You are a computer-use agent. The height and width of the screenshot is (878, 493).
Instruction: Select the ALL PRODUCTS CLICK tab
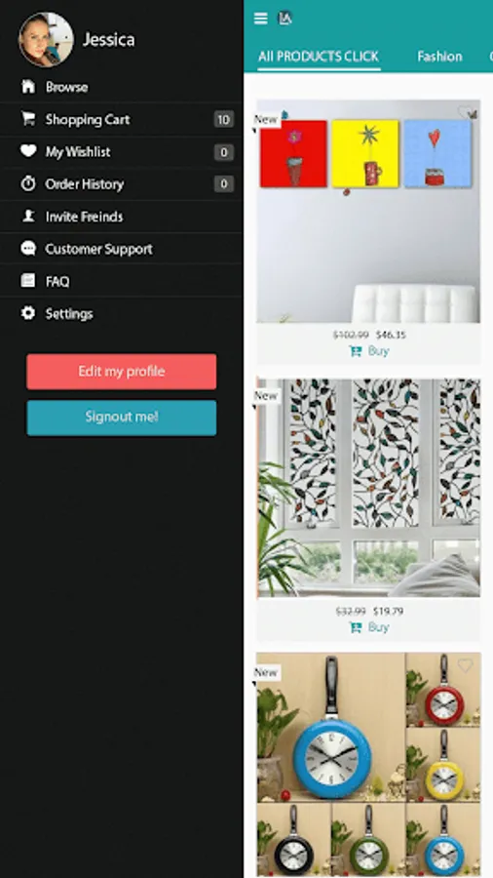[x=319, y=57]
